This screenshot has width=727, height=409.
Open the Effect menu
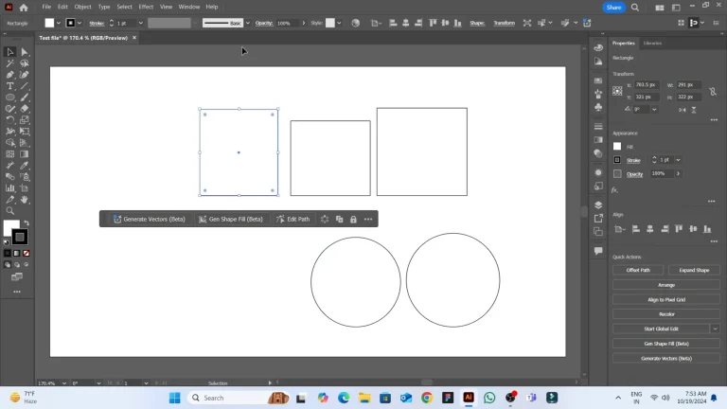pos(146,7)
